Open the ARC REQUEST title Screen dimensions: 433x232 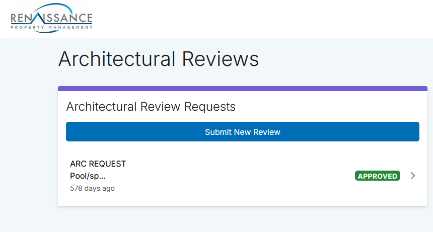coord(98,164)
